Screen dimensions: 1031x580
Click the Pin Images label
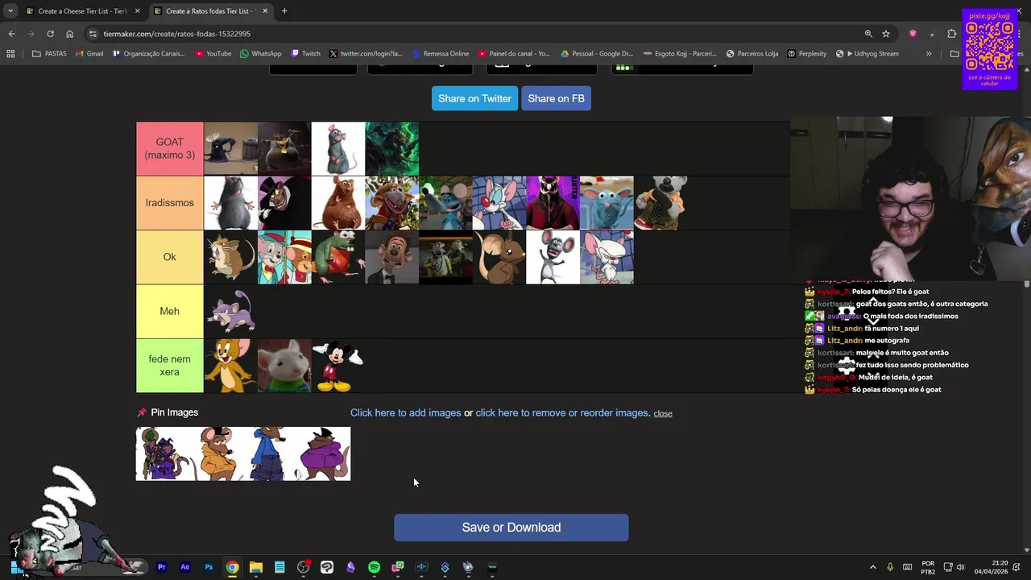click(174, 412)
